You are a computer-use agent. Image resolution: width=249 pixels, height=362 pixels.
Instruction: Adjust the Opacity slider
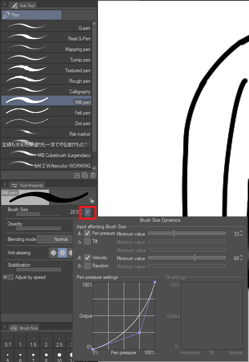tap(38, 228)
